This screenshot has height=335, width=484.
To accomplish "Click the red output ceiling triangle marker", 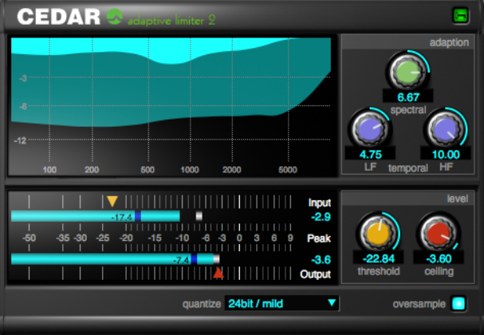I will (218, 273).
